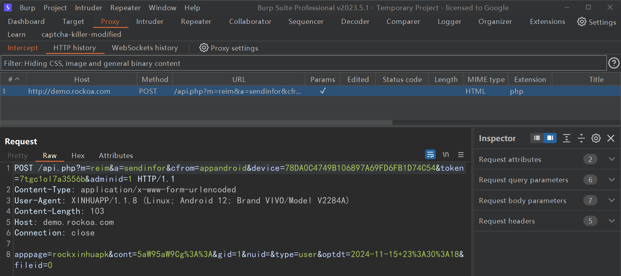Sort history by the # column
The image size is (621, 276).
click(14, 79)
